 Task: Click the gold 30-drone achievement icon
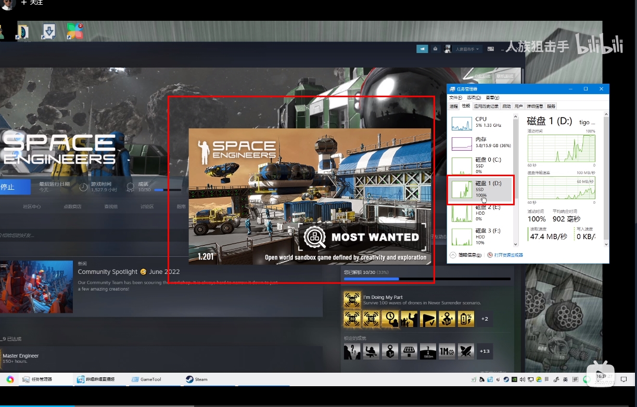[x=352, y=319]
